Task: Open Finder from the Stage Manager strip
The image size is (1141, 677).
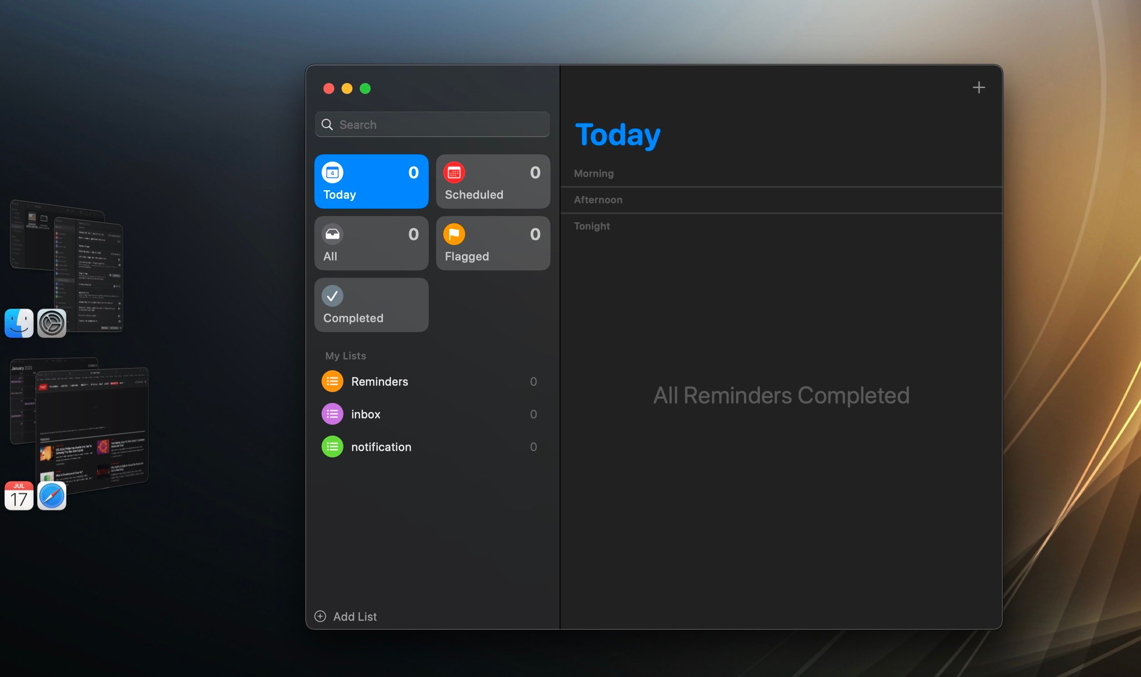Action: (19, 323)
